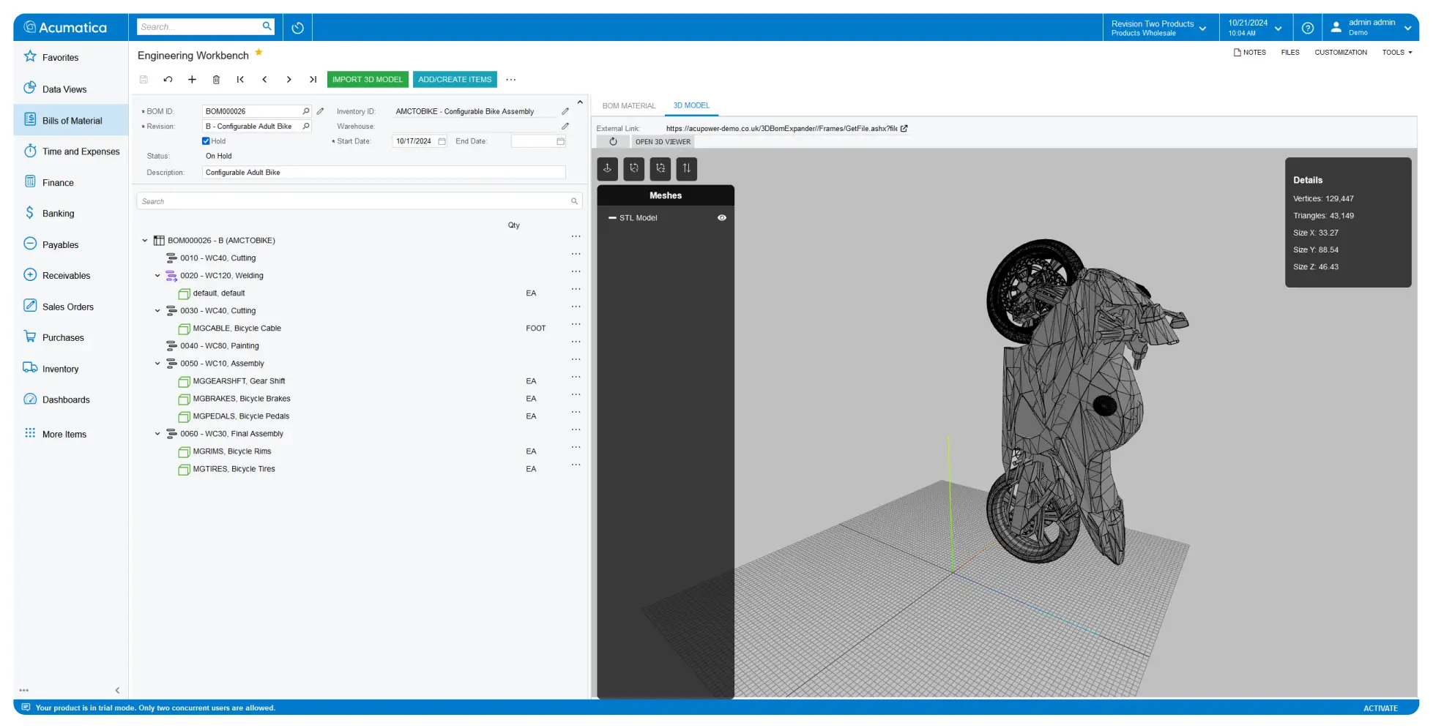Click the refresh icon above the 3D viewer

[x=613, y=141]
